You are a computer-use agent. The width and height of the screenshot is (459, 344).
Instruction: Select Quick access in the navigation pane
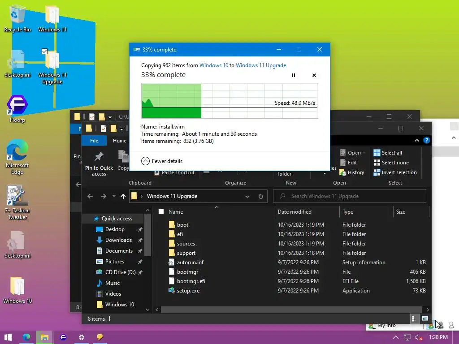point(113,219)
